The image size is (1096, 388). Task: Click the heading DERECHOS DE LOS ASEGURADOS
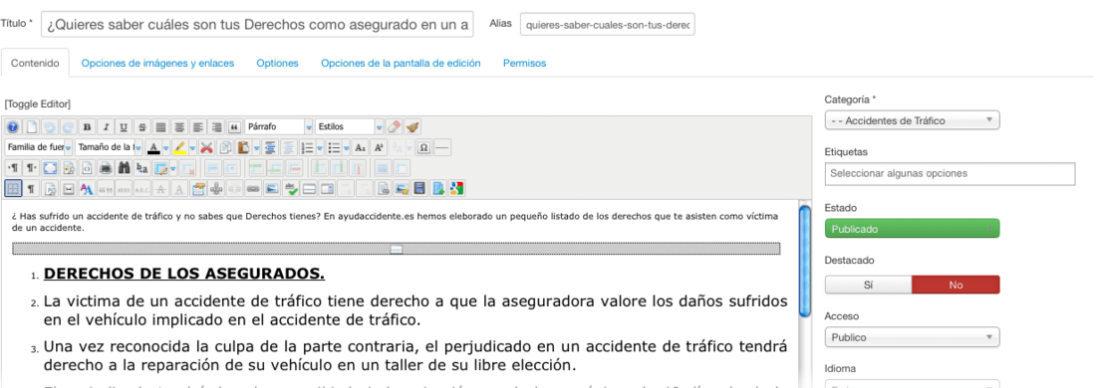pyautogui.click(x=184, y=274)
